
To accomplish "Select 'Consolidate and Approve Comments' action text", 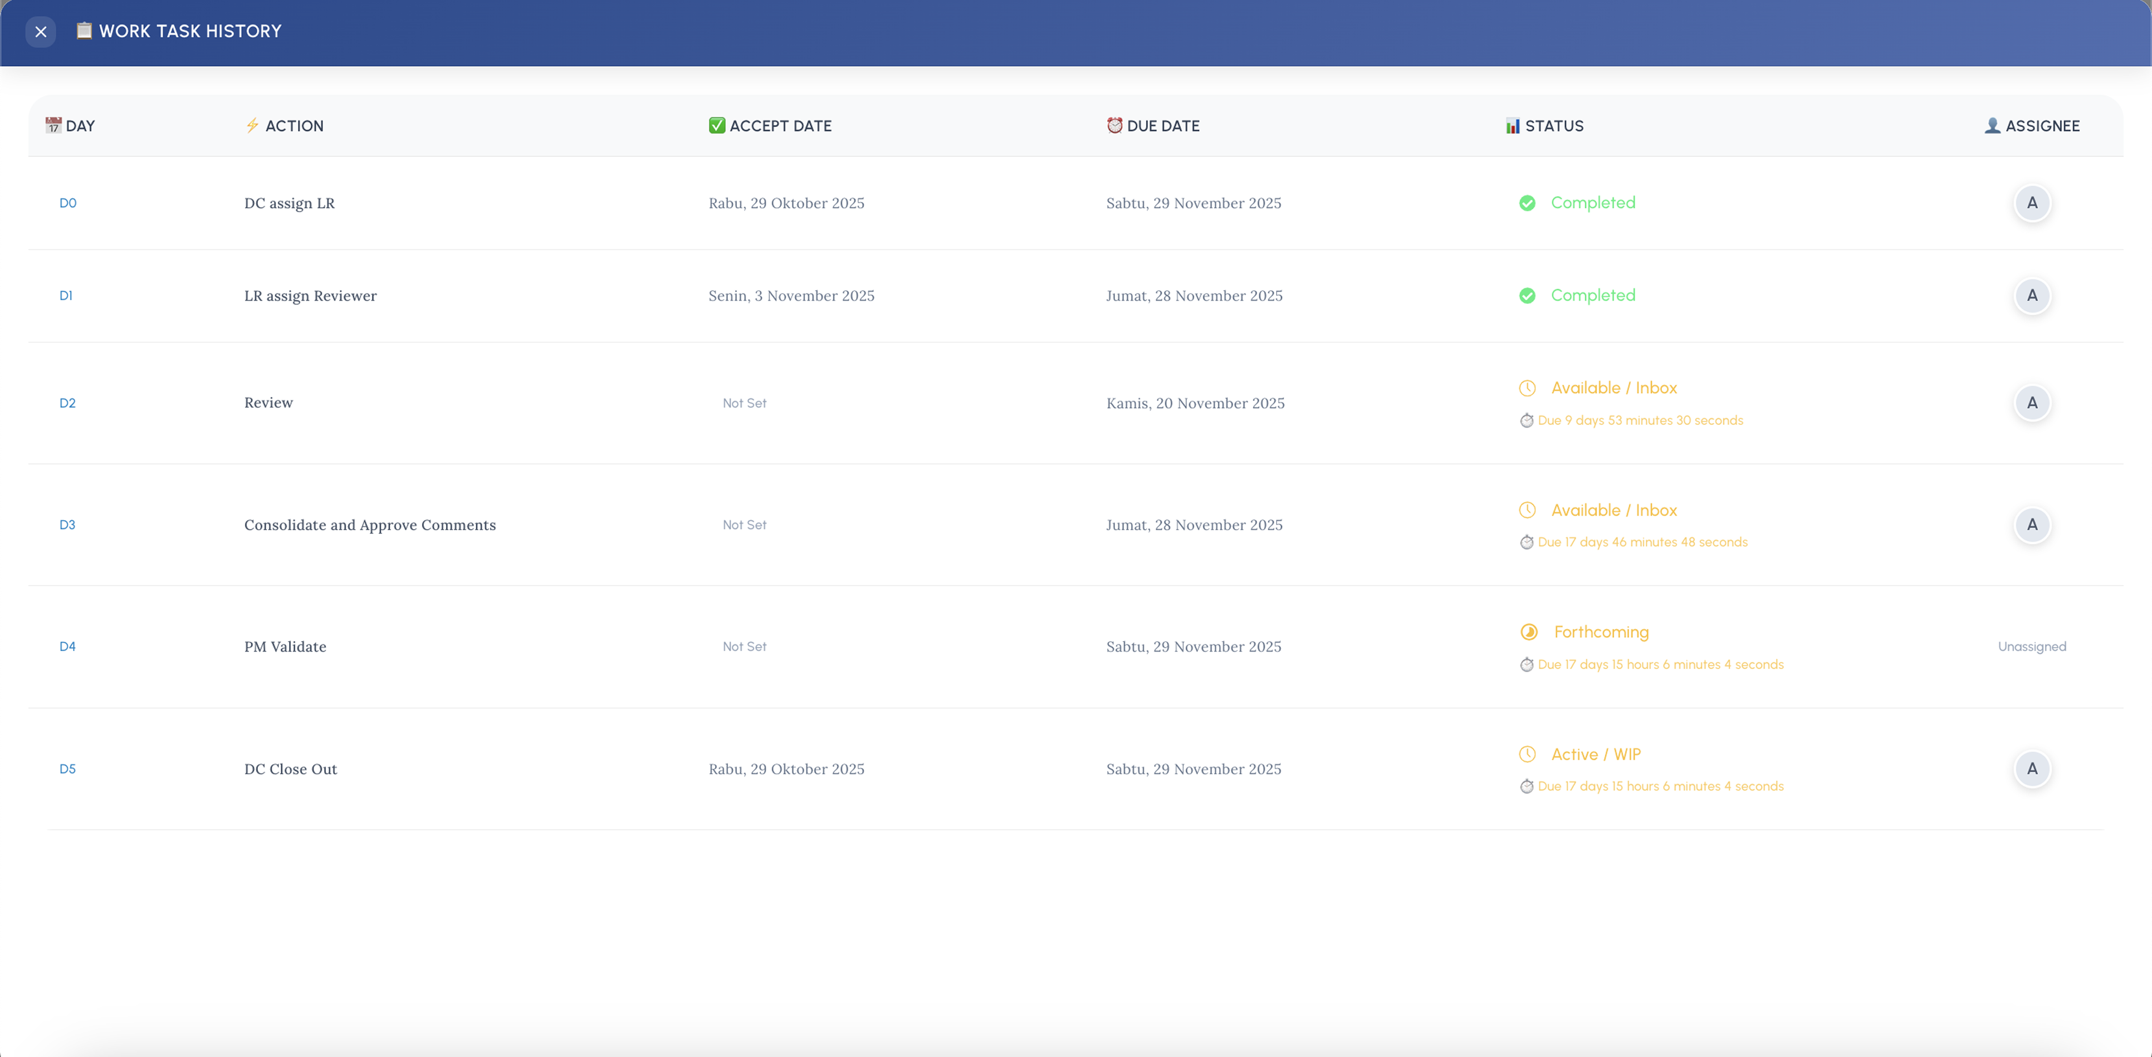I will [370, 525].
